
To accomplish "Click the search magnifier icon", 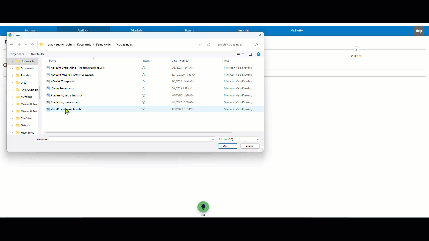I will (256, 45).
